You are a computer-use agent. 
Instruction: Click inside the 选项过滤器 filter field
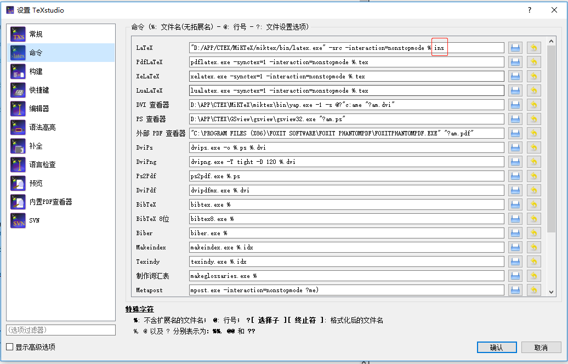tap(60, 329)
